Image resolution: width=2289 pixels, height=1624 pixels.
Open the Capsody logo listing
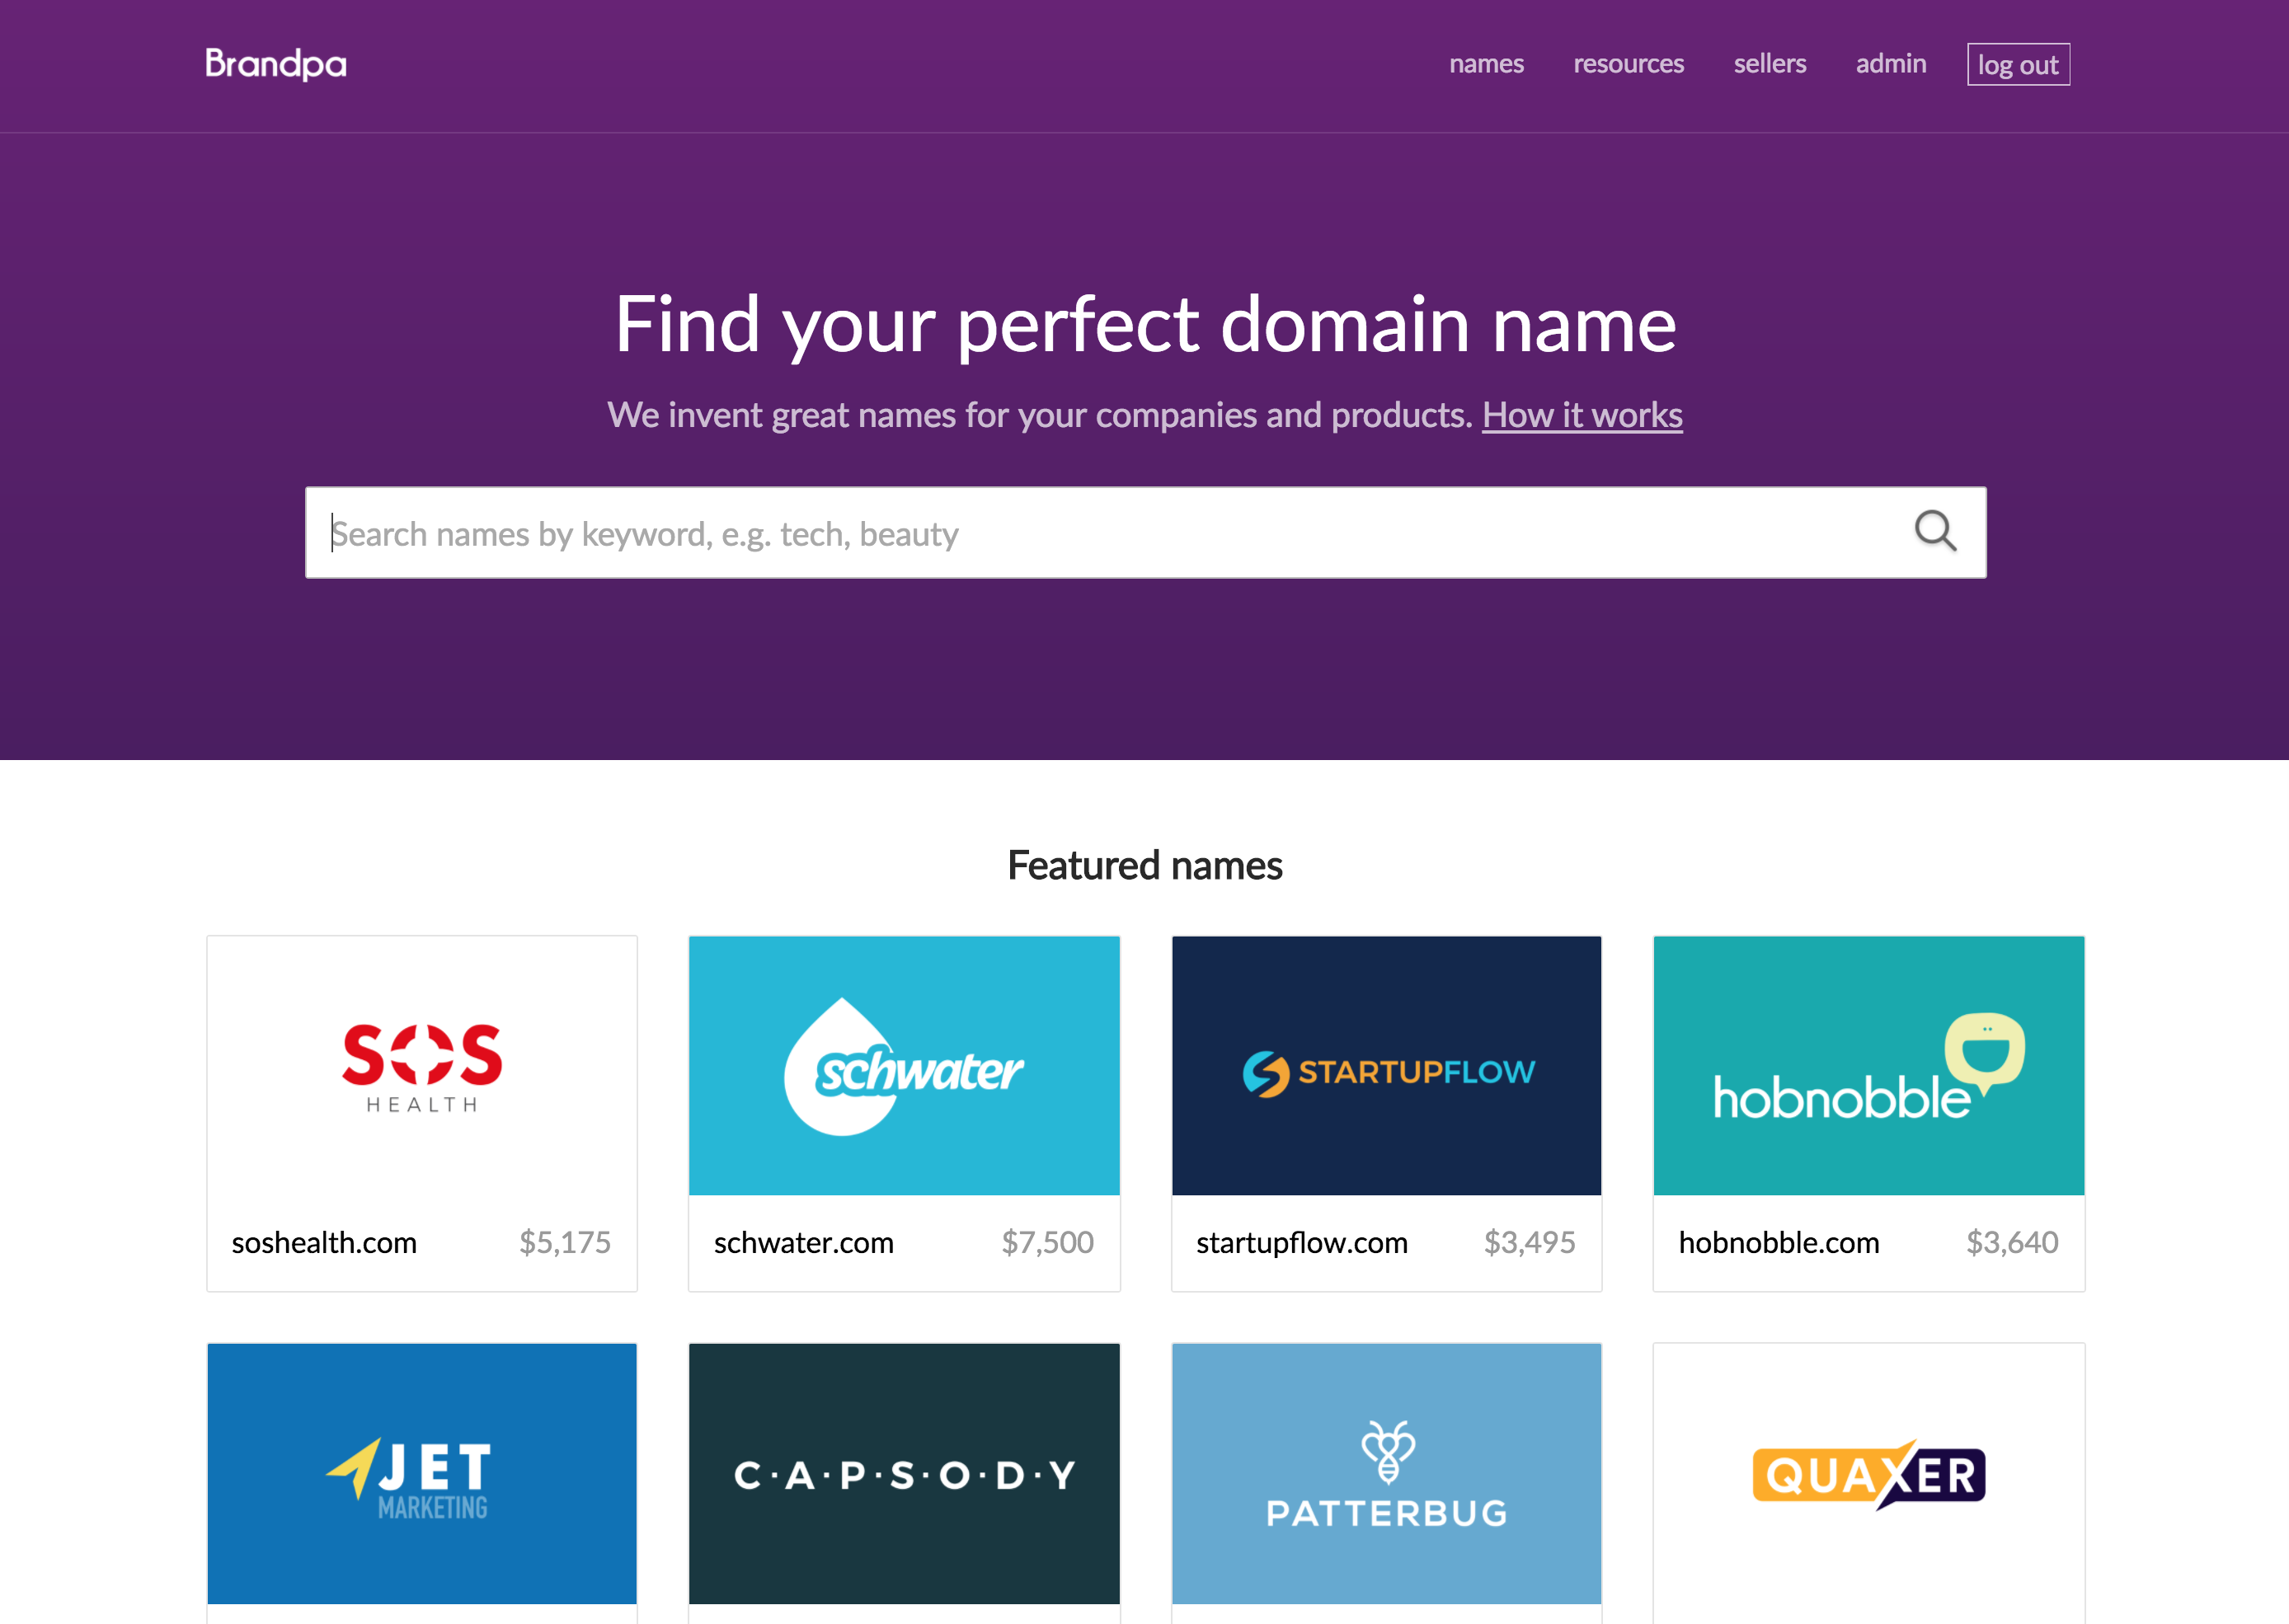point(904,1473)
